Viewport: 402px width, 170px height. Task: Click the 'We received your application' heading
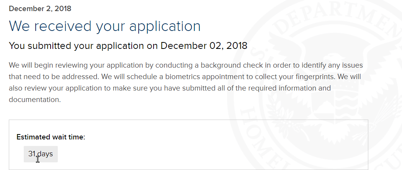coord(105,26)
